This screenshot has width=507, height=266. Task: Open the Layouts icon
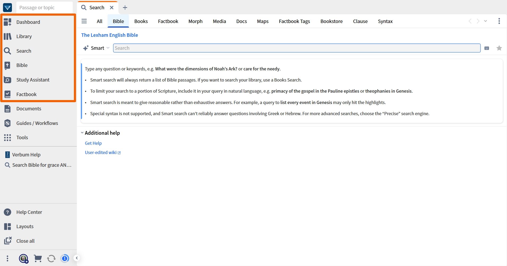[8, 226]
